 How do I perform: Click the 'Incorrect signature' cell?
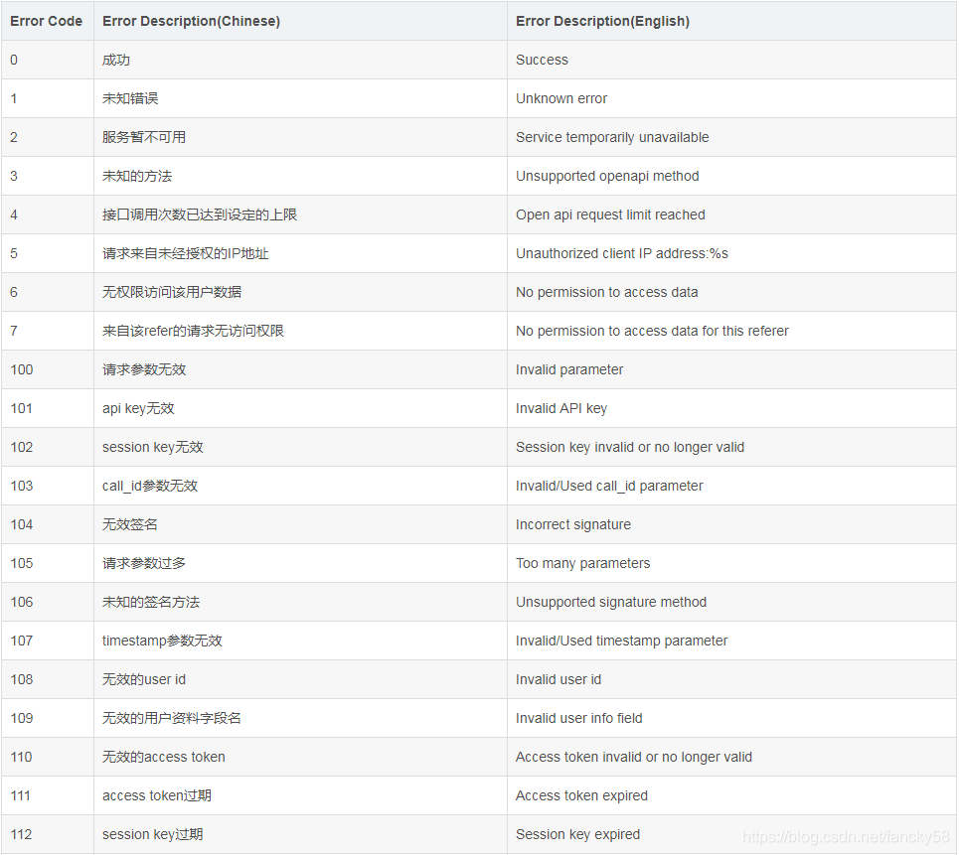731,524
